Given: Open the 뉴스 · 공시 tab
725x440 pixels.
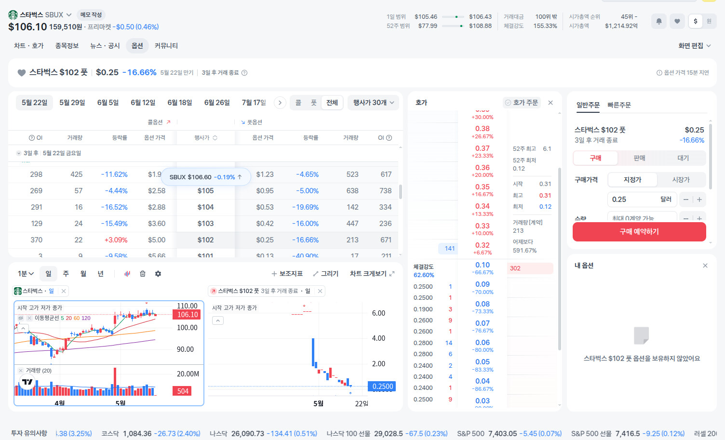Looking at the screenshot, I should [105, 46].
